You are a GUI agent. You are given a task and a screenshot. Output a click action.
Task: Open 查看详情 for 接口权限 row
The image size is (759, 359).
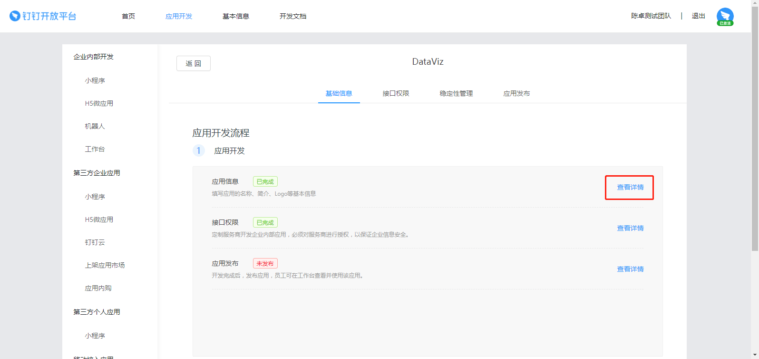(x=630, y=228)
